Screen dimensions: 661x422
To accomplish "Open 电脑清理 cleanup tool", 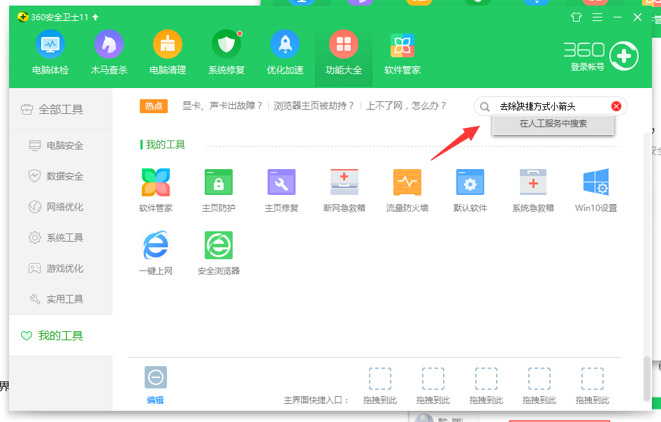I will pyautogui.click(x=167, y=50).
